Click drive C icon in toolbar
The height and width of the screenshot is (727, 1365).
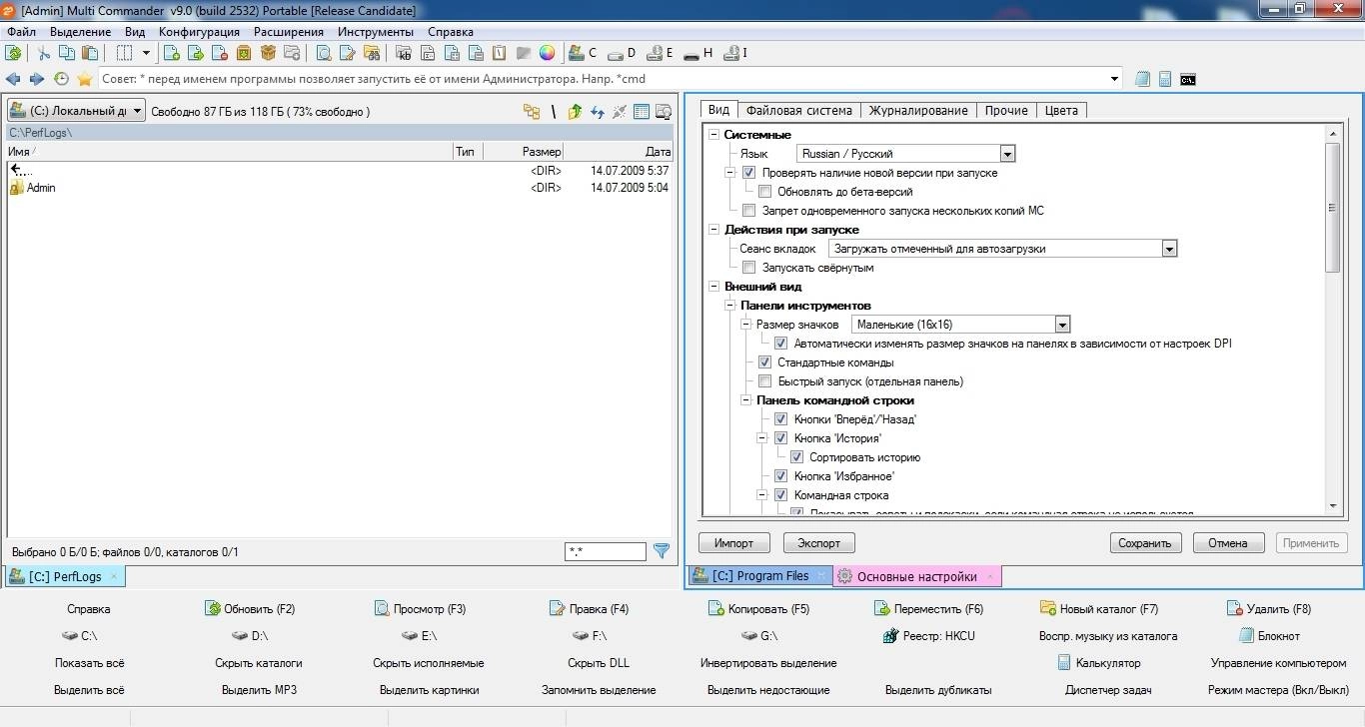click(x=582, y=53)
